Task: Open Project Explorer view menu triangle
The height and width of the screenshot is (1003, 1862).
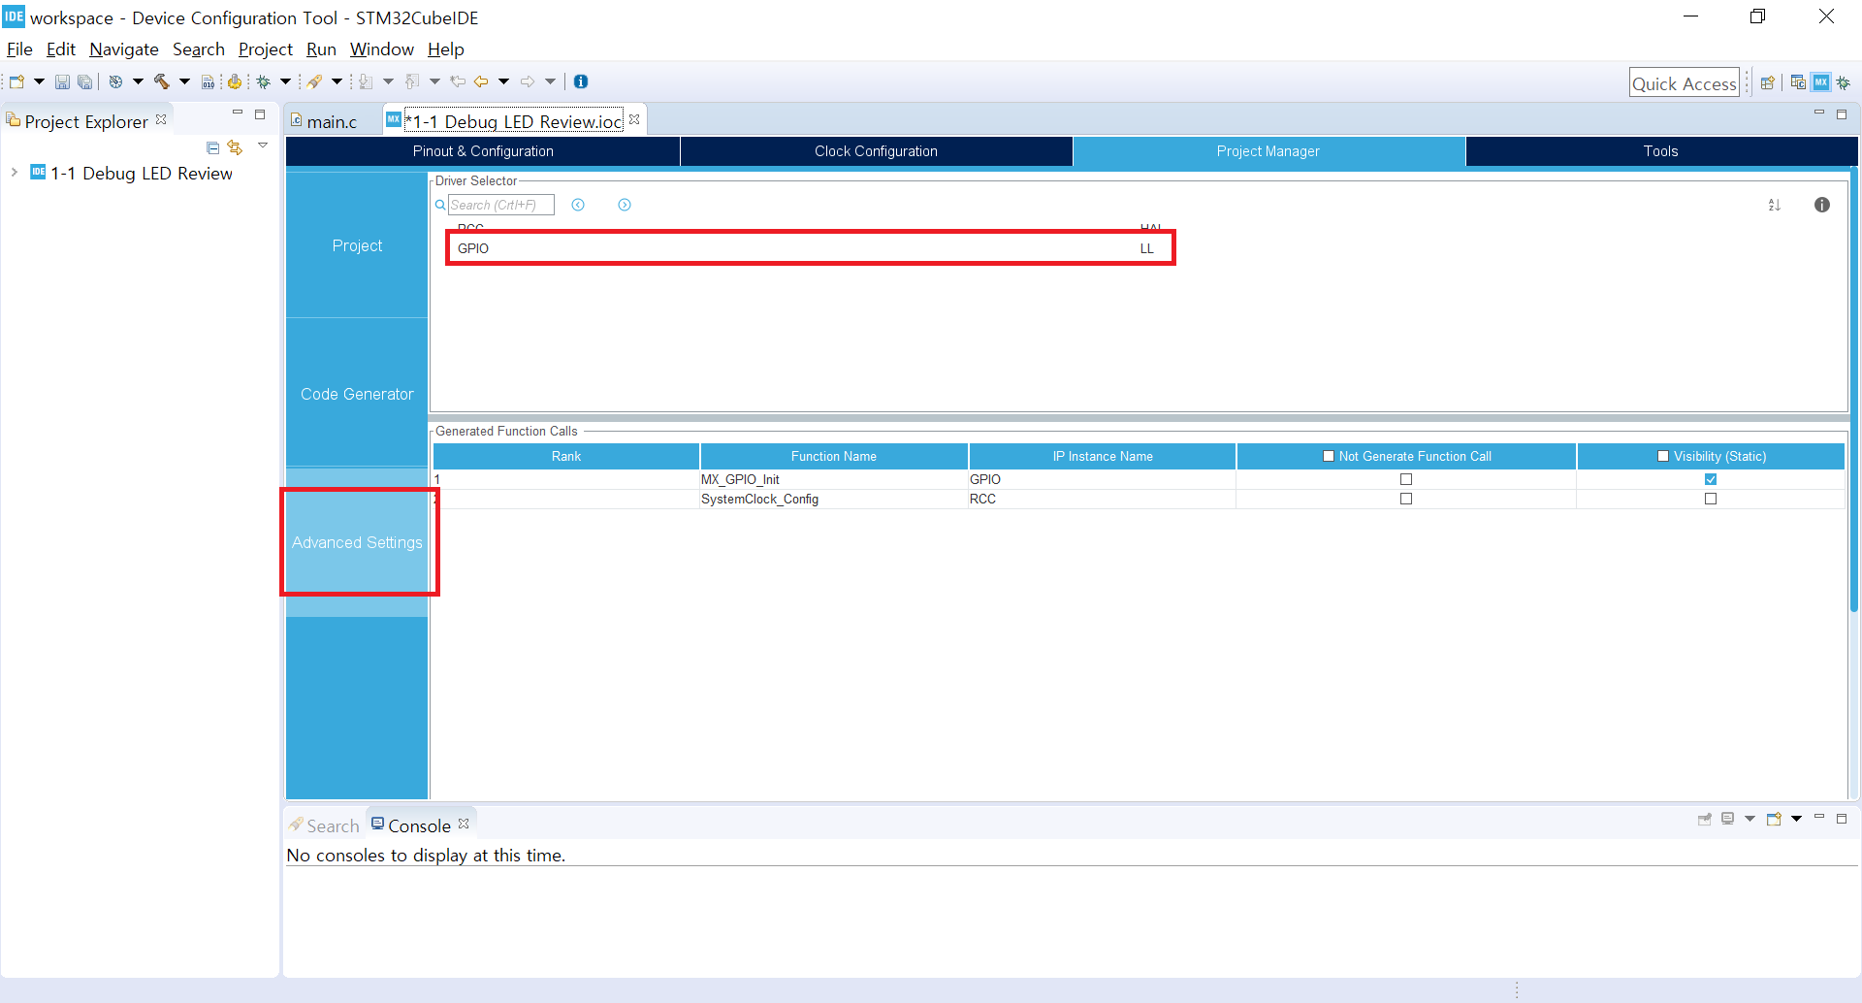Action: (x=263, y=146)
